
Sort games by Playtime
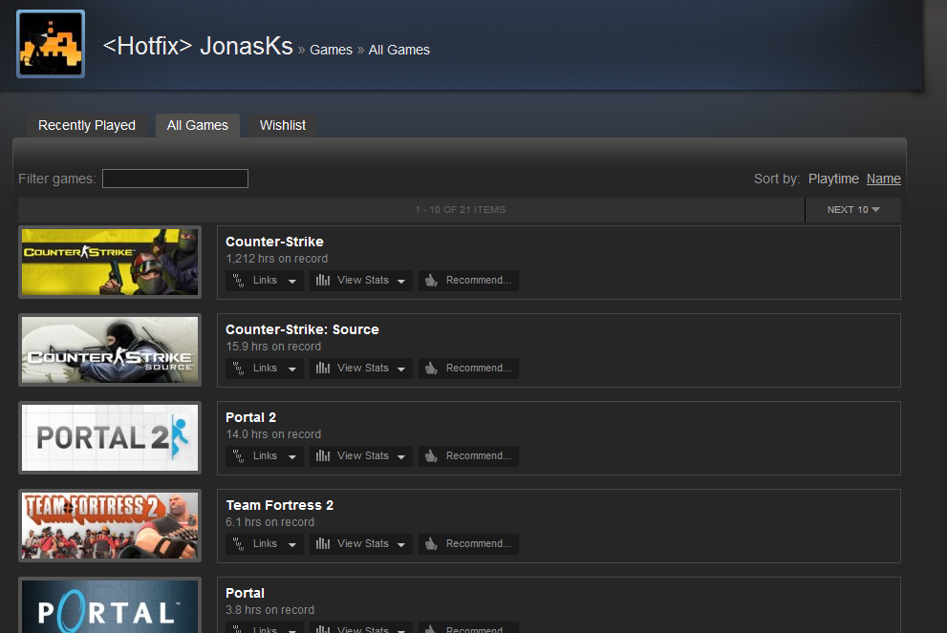pos(833,179)
